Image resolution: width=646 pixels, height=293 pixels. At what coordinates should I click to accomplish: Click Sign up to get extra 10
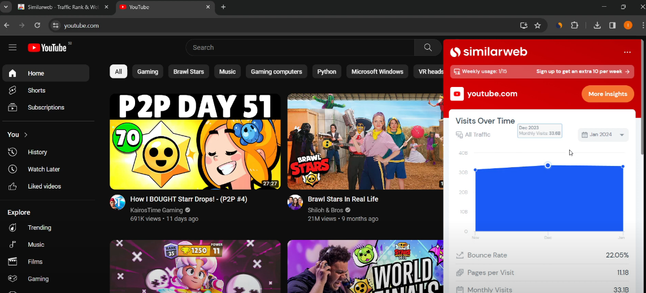click(583, 72)
